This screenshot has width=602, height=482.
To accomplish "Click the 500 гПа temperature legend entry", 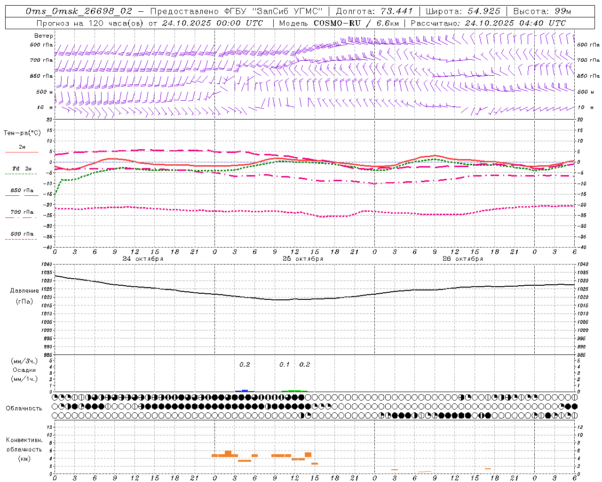I will pos(22,234).
